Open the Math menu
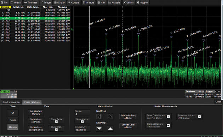Screen dimensions: 223x137 102,2
